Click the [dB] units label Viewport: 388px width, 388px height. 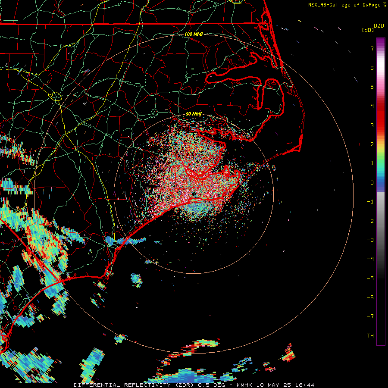pyautogui.click(x=368, y=30)
